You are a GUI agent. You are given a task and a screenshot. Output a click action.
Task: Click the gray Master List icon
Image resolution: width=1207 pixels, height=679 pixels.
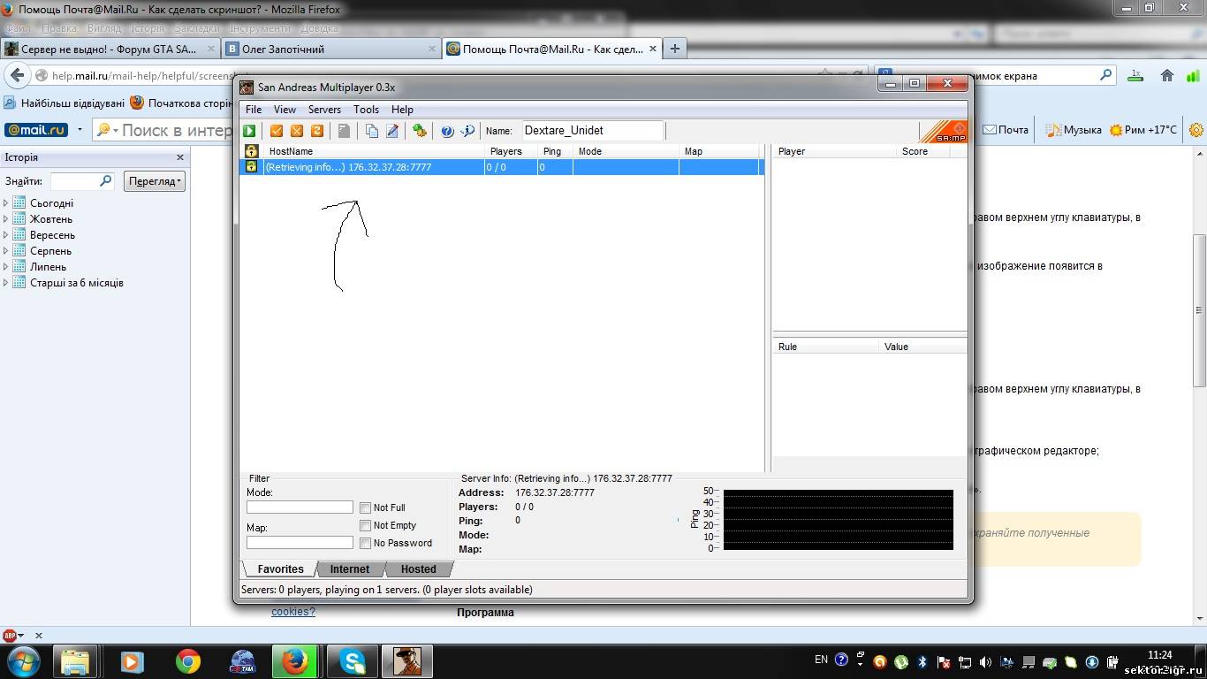tap(344, 131)
